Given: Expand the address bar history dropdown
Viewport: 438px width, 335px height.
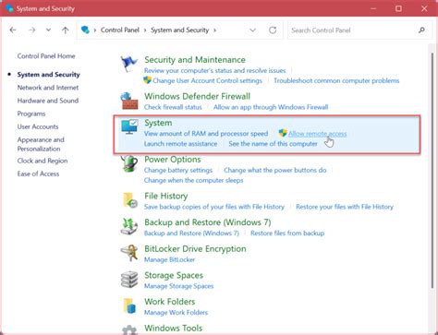Looking at the screenshot, I should [x=252, y=30].
